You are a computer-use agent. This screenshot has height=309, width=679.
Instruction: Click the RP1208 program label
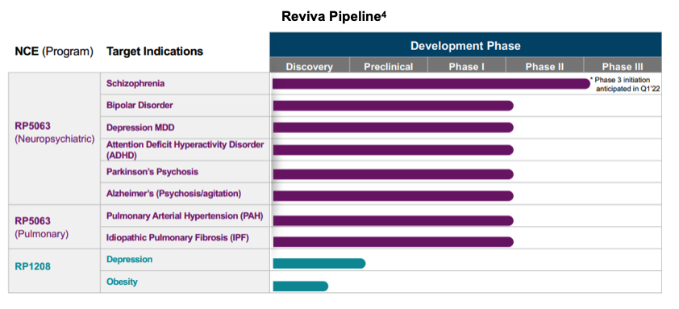click(32, 266)
